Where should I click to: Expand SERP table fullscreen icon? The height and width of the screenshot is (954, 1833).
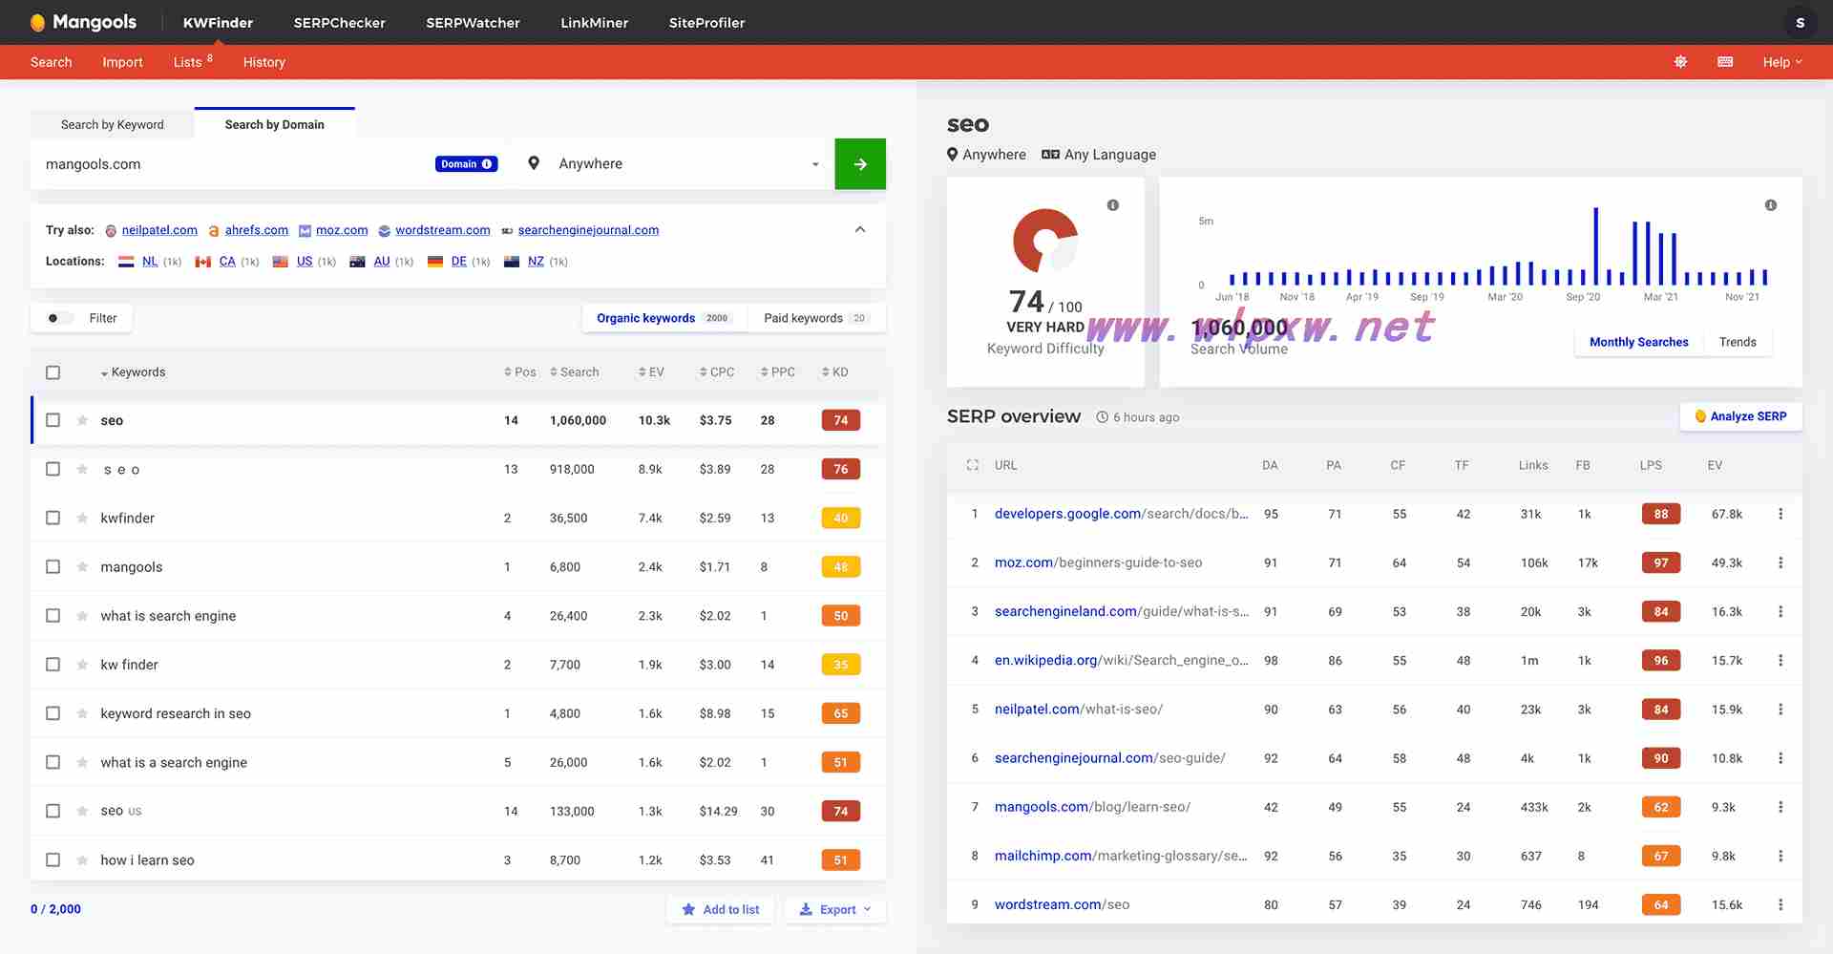coord(972,465)
